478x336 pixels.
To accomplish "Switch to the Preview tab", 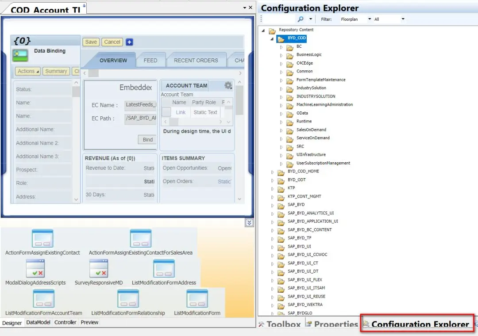I will pyautogui.click(x=89, y=322).
